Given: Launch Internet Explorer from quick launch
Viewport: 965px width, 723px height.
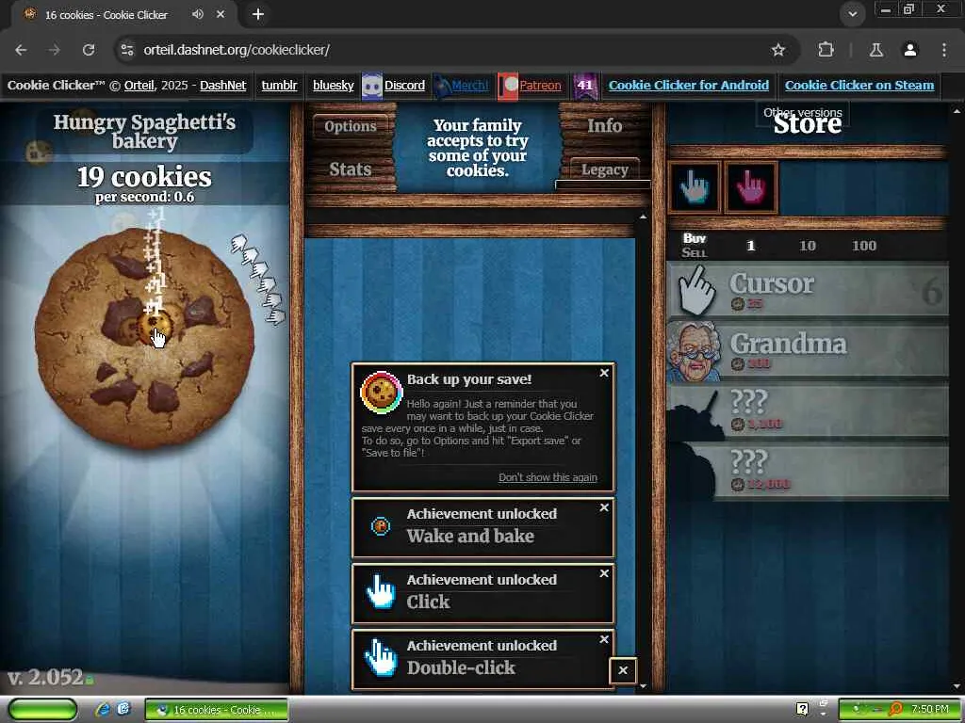Looking at the screenshot, I should point(102,710).
